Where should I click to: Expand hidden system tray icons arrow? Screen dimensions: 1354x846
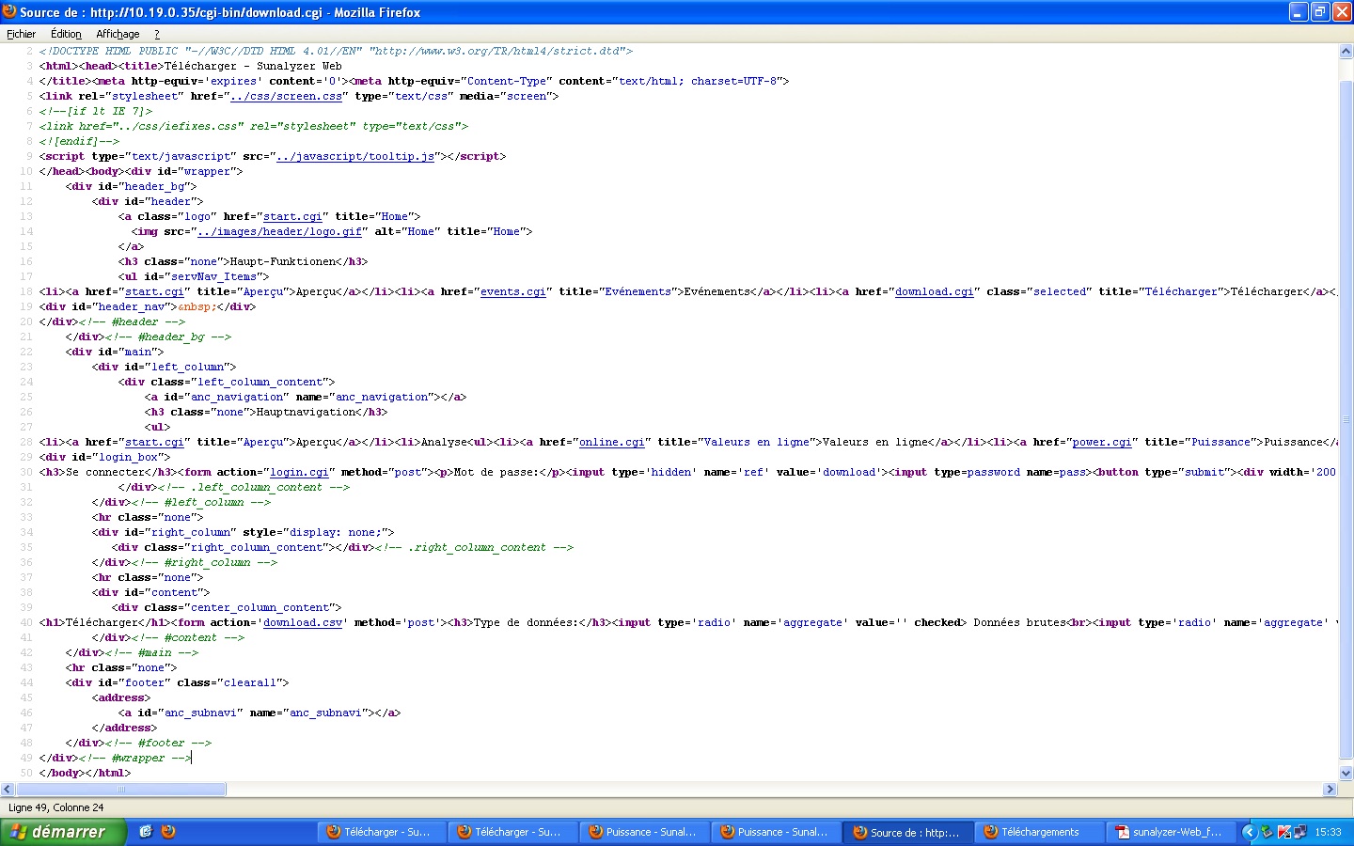tap(1249, 832)
